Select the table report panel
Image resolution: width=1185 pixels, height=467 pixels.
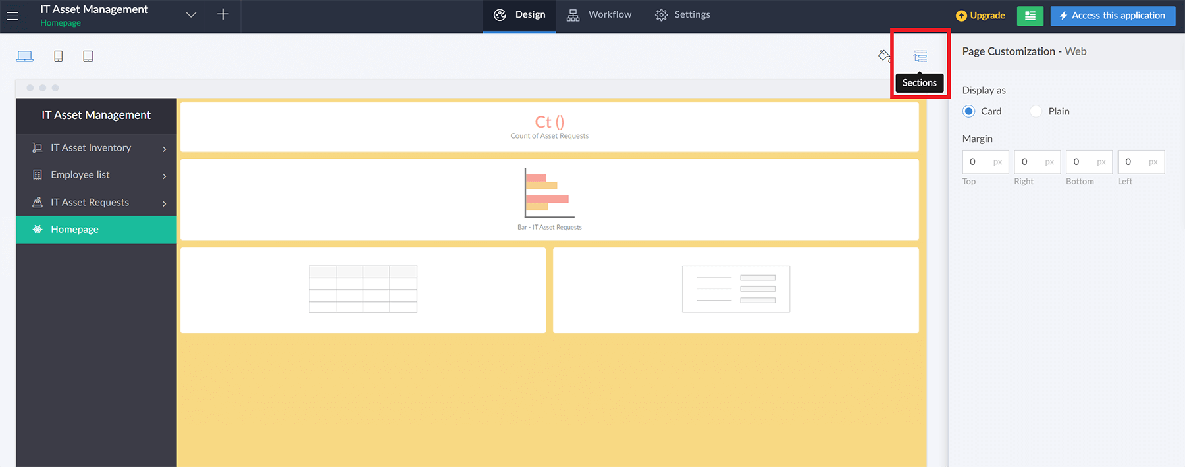(363, 290)
